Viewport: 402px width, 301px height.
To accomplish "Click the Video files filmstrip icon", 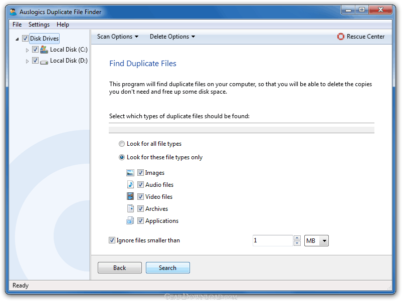I will pyautogui.click(x=130, y=196).
